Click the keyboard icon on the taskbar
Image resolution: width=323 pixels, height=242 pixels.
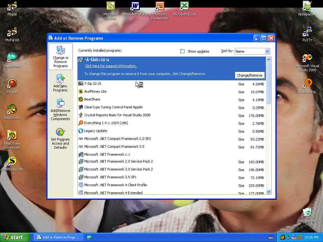pyautogui.click(x=271, y=238)
